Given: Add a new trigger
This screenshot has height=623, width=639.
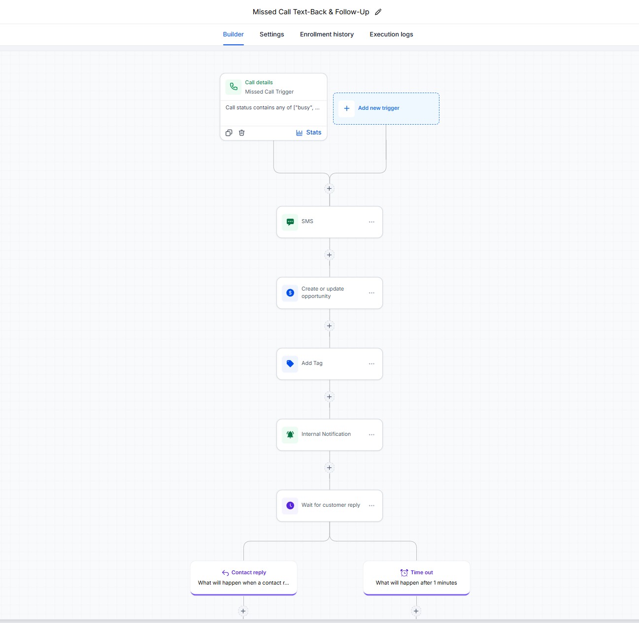Looking at the screenshot, I should point(386,108).
